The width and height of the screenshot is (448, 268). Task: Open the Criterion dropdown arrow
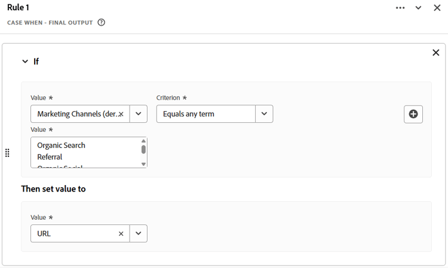point(264,114)
